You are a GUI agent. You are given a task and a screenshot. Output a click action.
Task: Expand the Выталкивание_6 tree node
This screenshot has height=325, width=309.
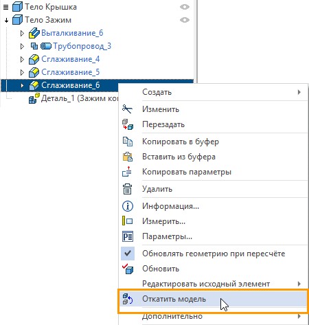(x=22, y=33)
